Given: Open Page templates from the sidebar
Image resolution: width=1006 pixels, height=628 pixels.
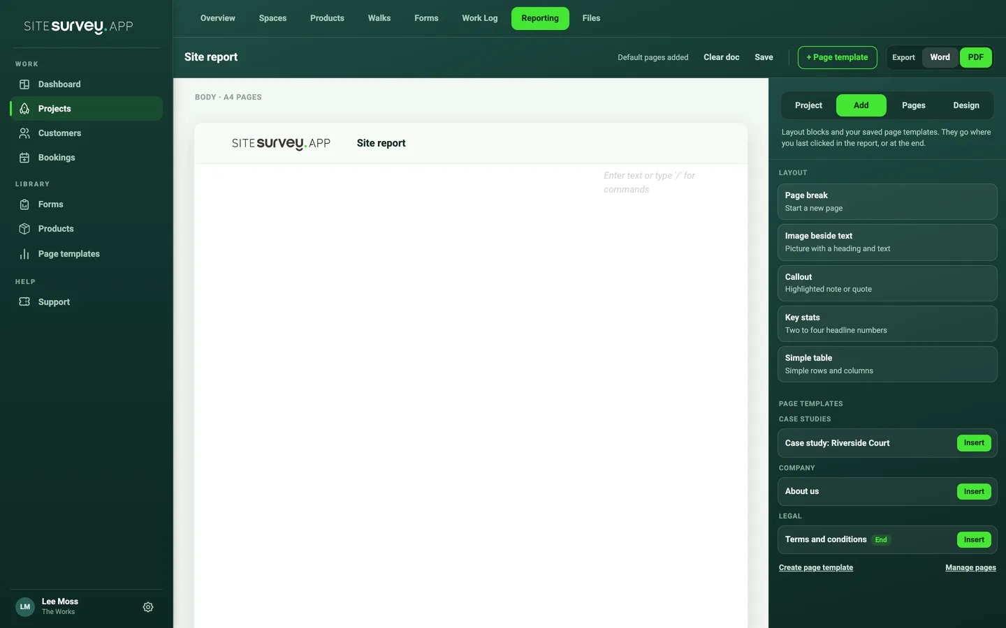Looking at the screenshot, I should (87, 254).
